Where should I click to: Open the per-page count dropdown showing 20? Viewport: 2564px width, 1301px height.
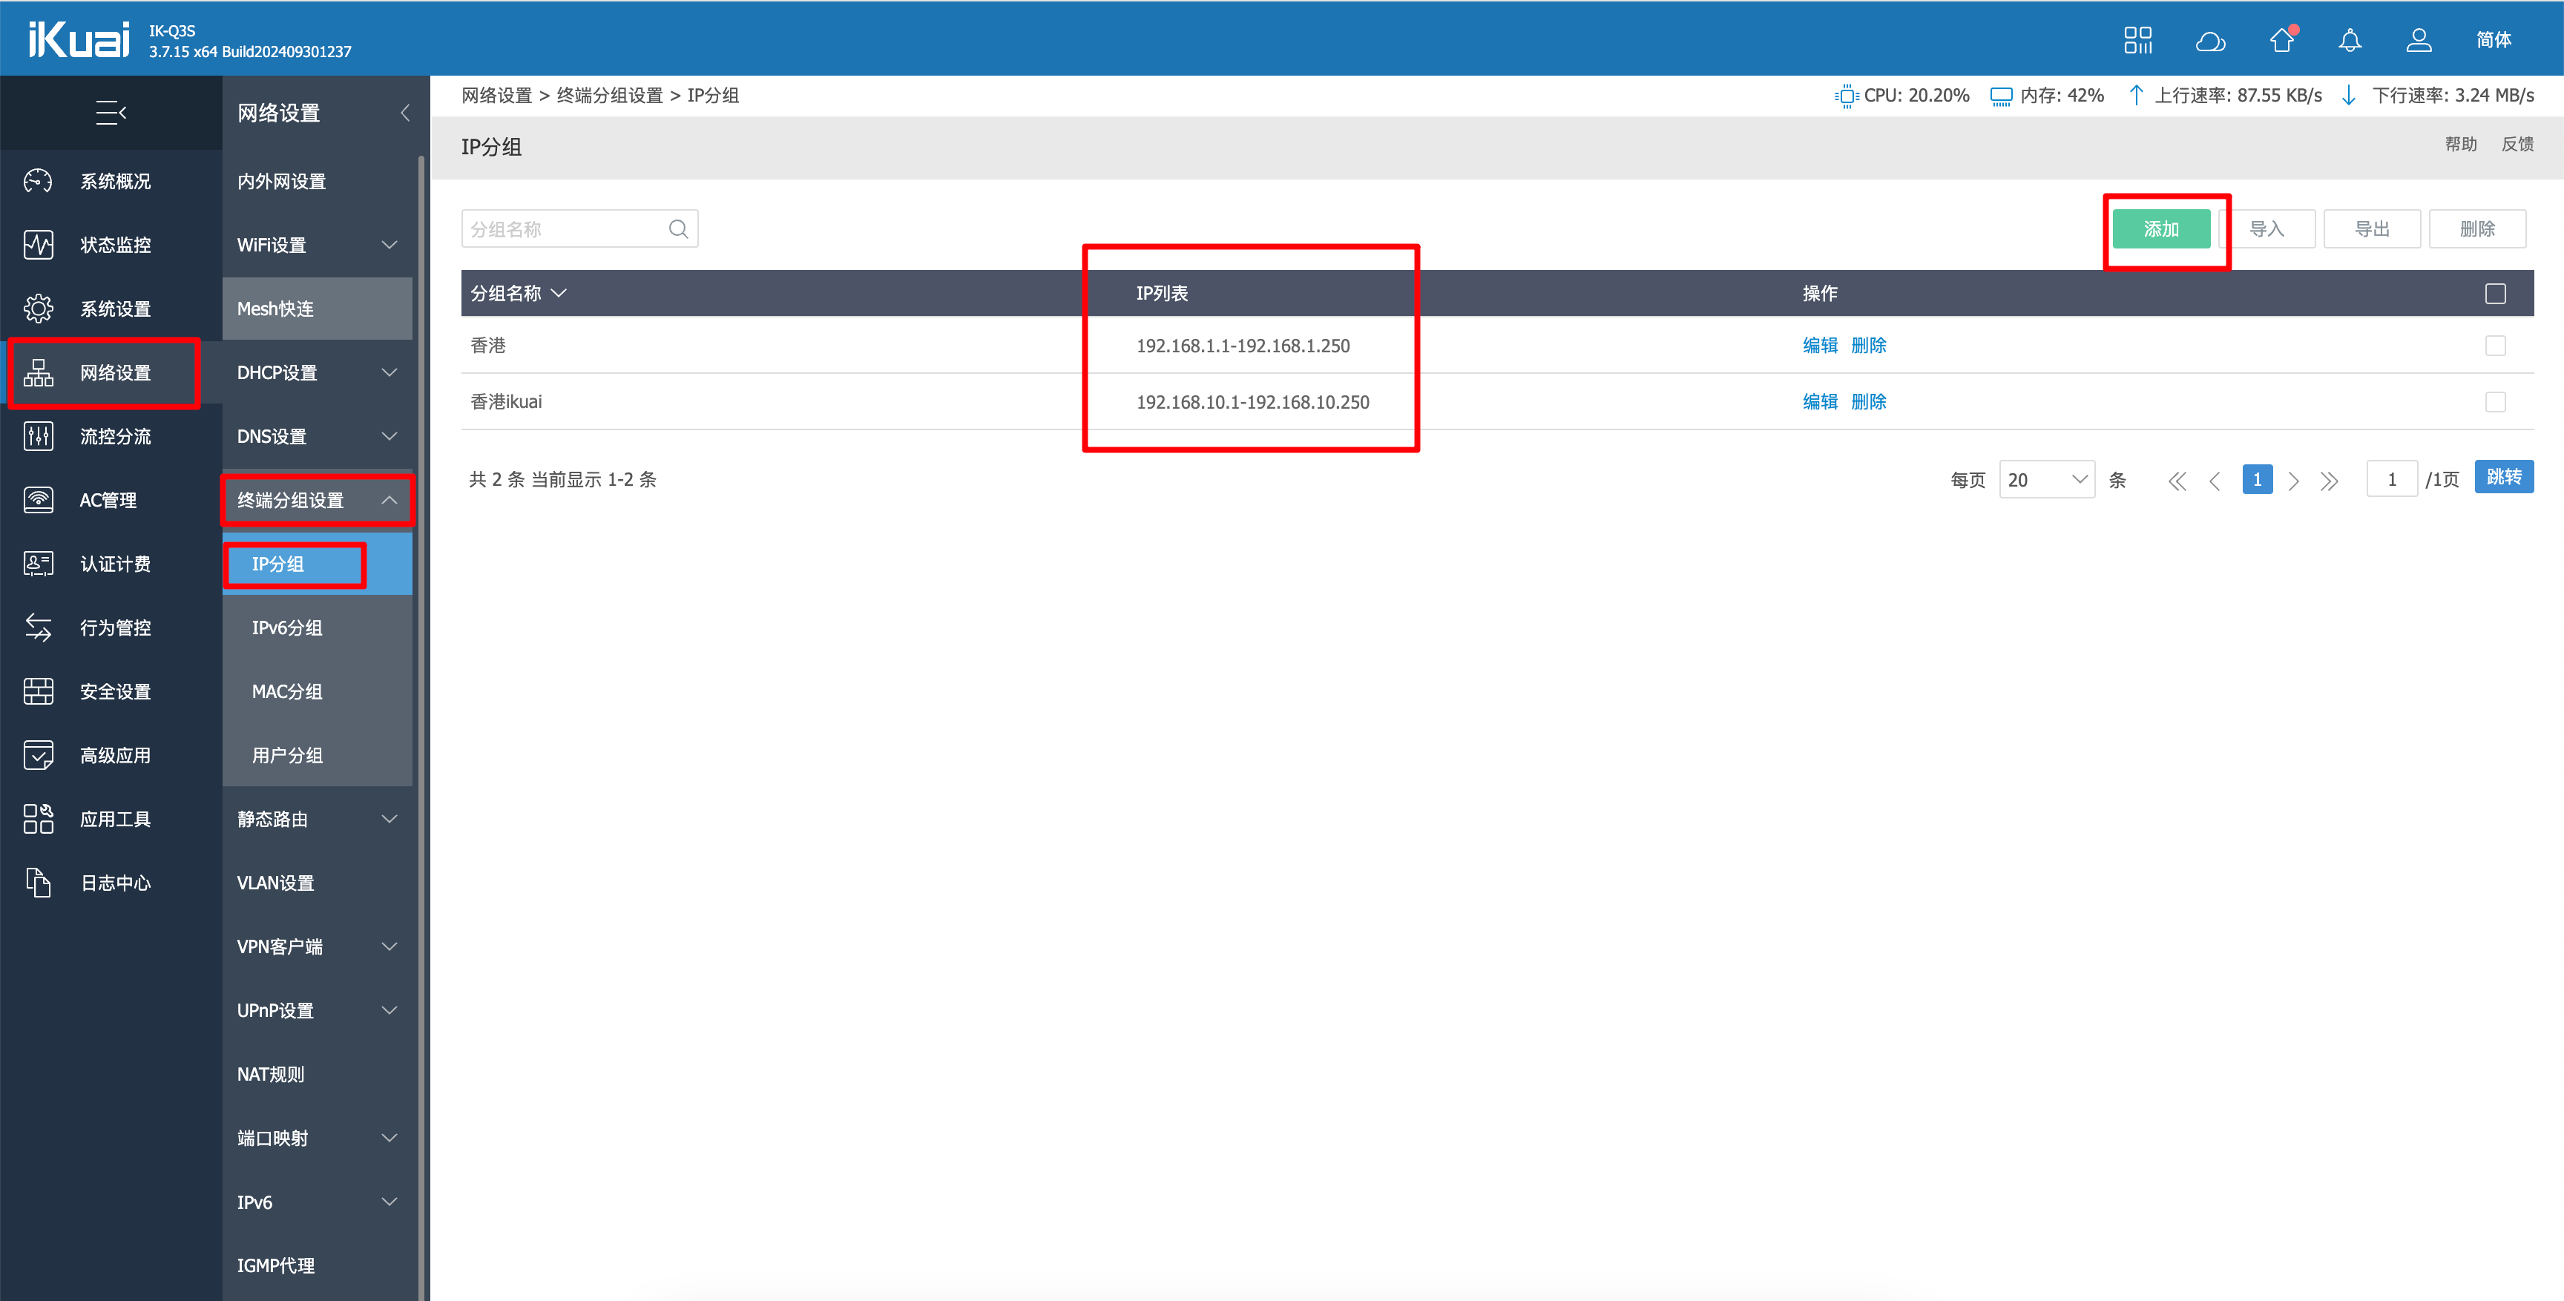[2046, 480]
